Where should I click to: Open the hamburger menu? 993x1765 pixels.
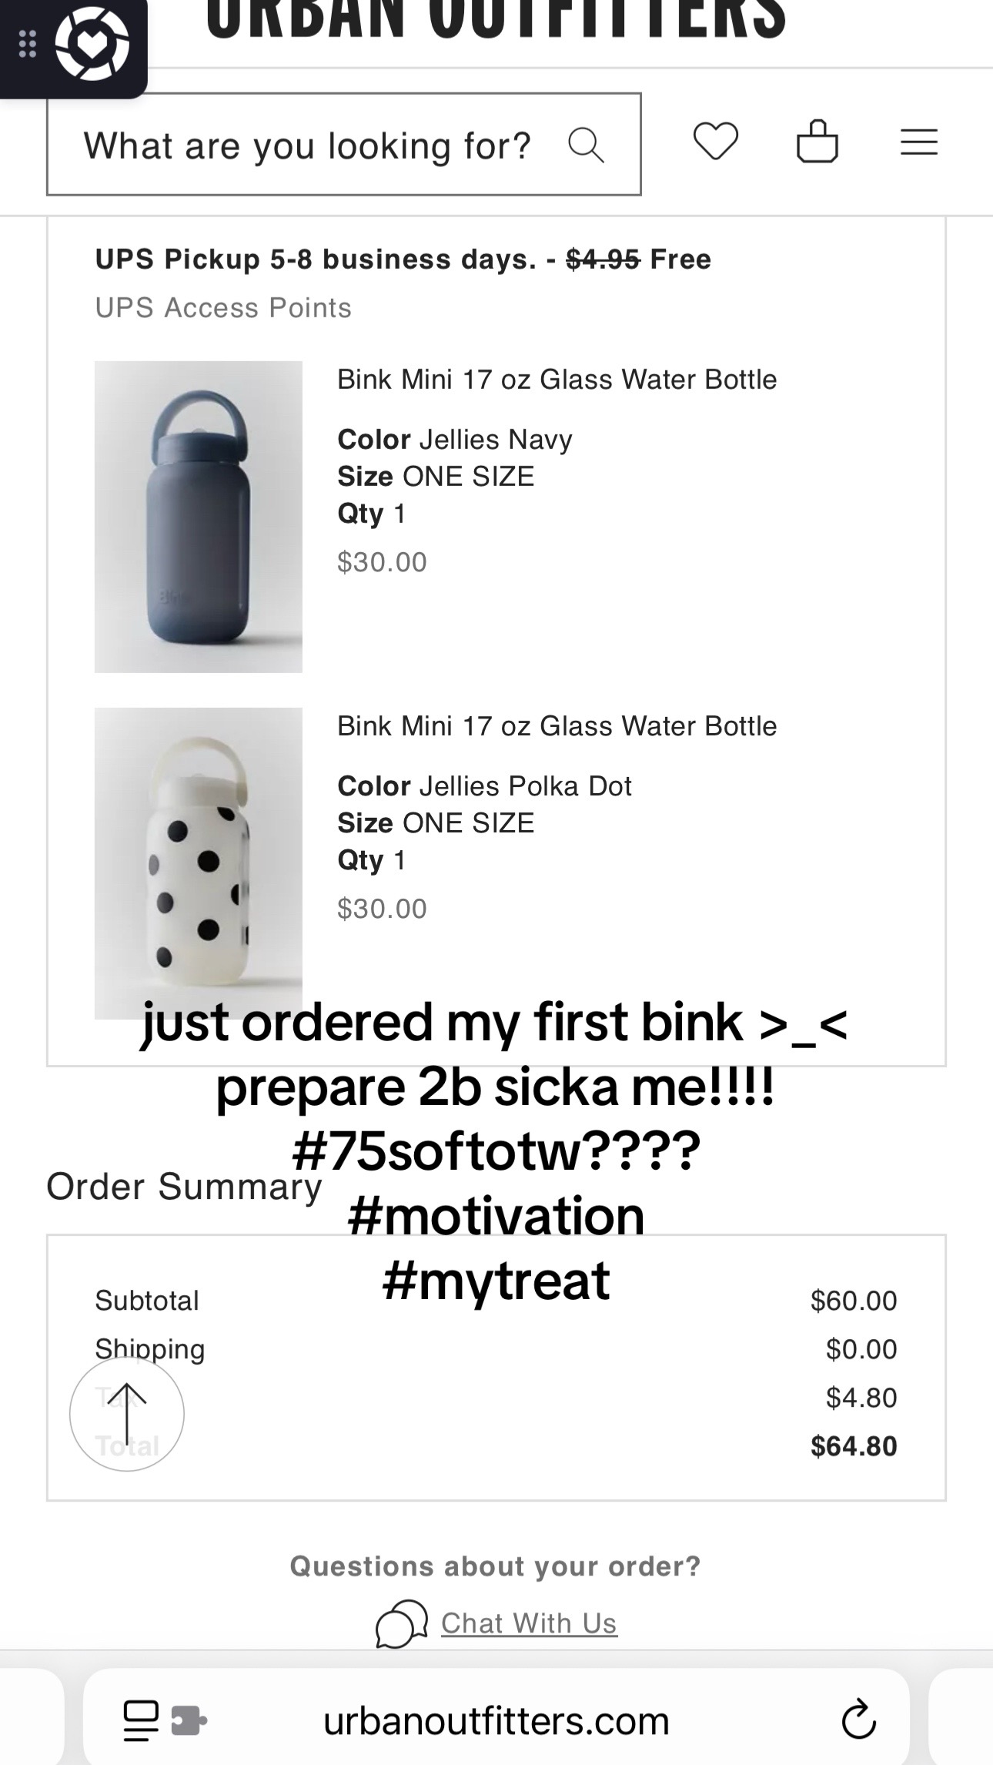tap(919, 142)
